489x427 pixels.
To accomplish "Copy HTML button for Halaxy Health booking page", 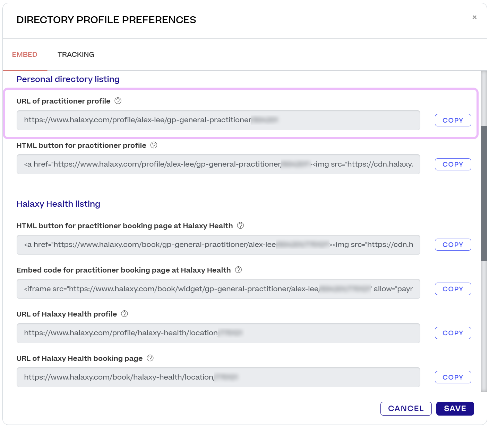I will [453, 244].
